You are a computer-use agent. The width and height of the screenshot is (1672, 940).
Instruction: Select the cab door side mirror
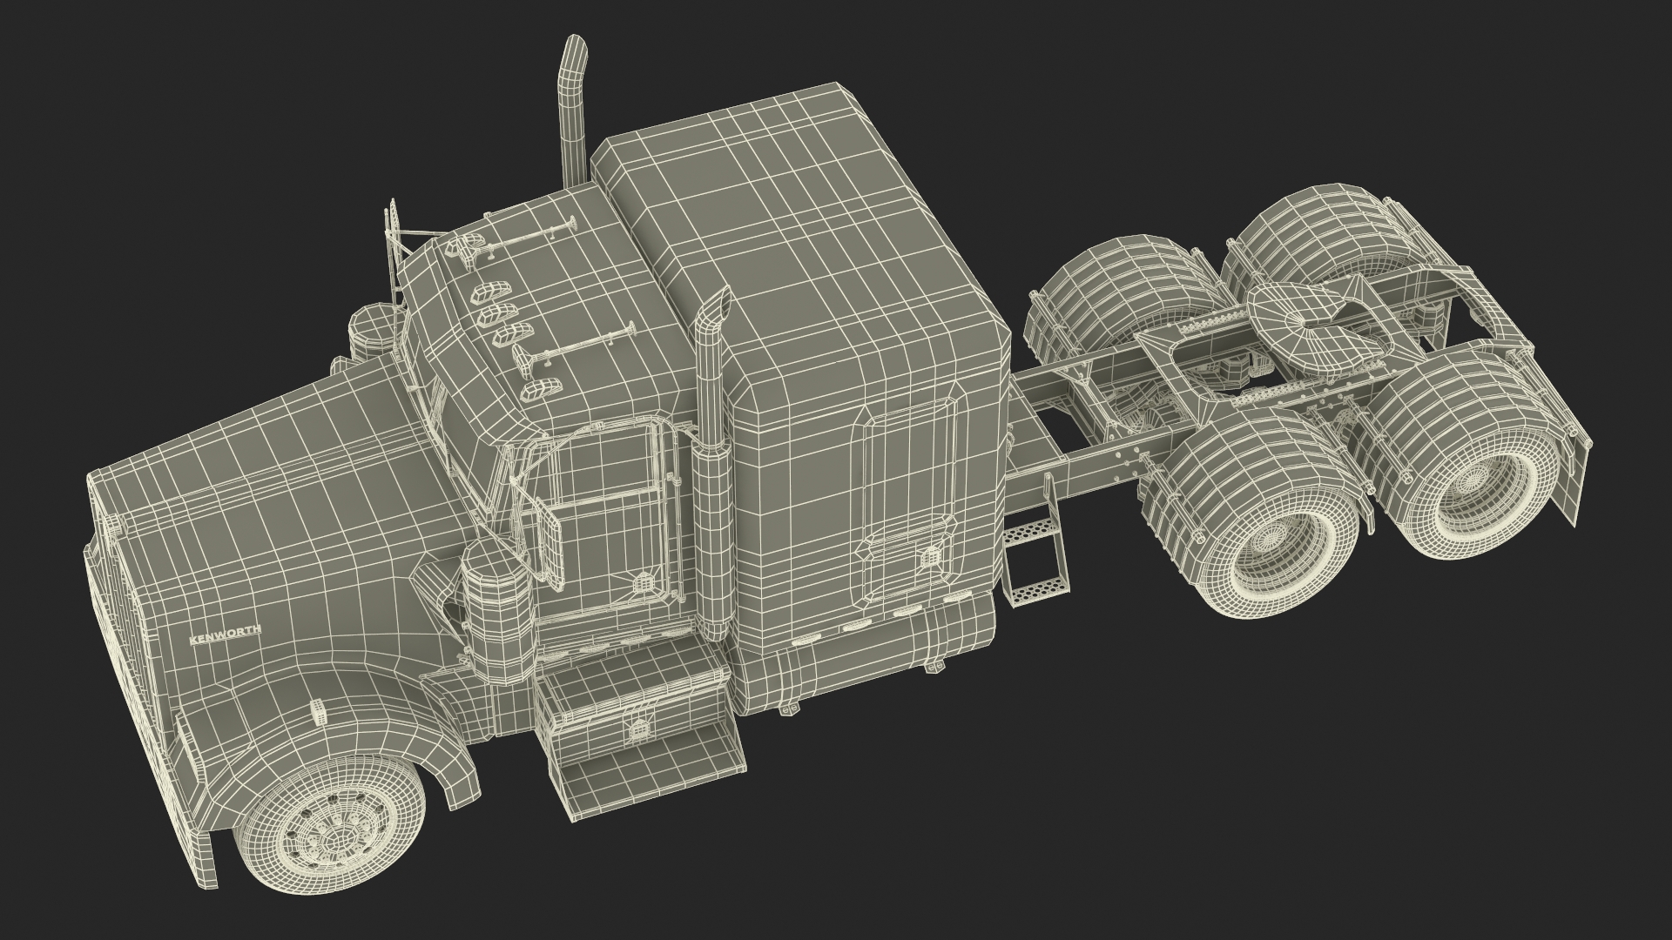(x=549, y=544)
